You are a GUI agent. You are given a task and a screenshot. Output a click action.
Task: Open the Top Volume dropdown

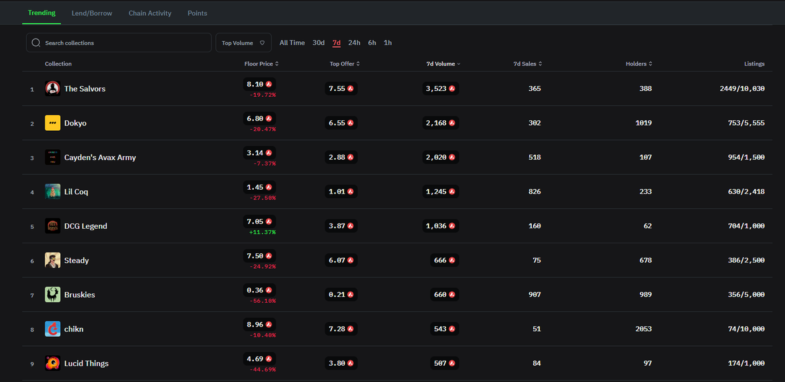coord(243,43)
